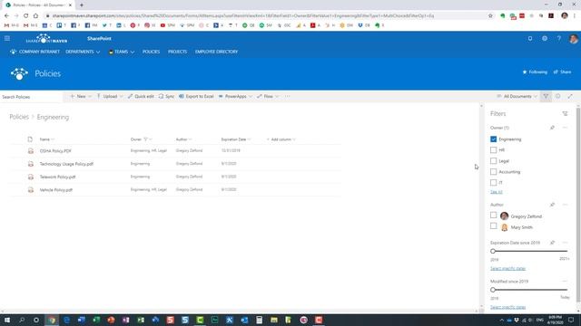
Task: Pin the Expiration Date filter section
Action: click(552, 243)
